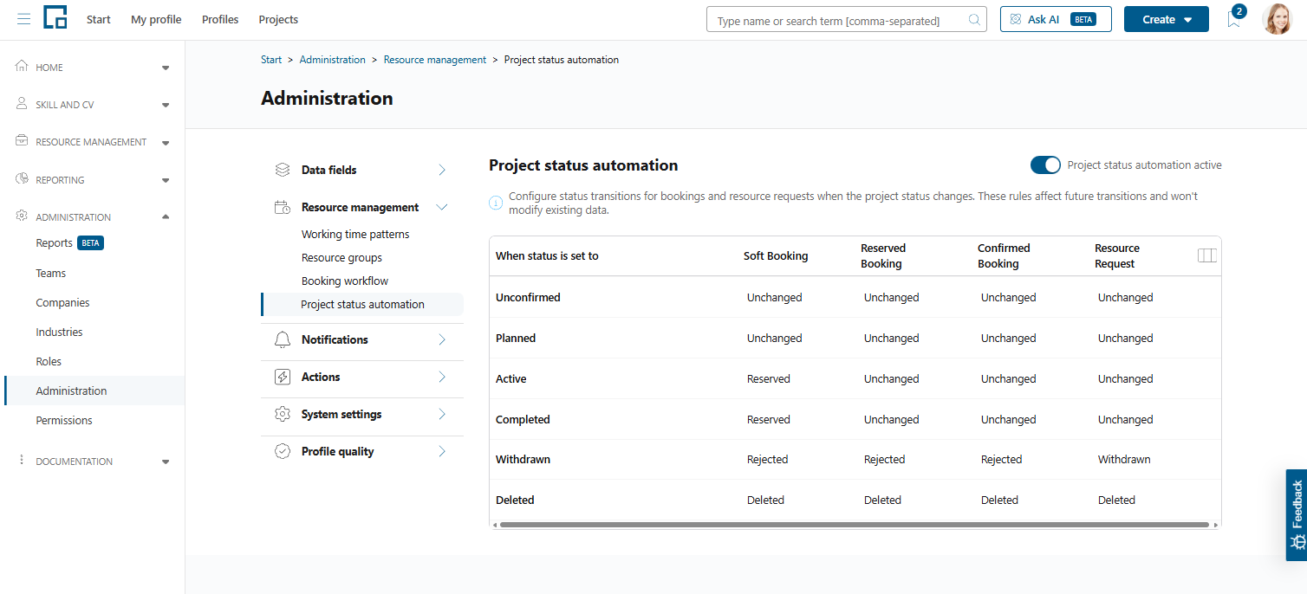This screenshot has width=1307, height=594.
Task: Open Roles in sidebar
Action: (x=49, y=361)
